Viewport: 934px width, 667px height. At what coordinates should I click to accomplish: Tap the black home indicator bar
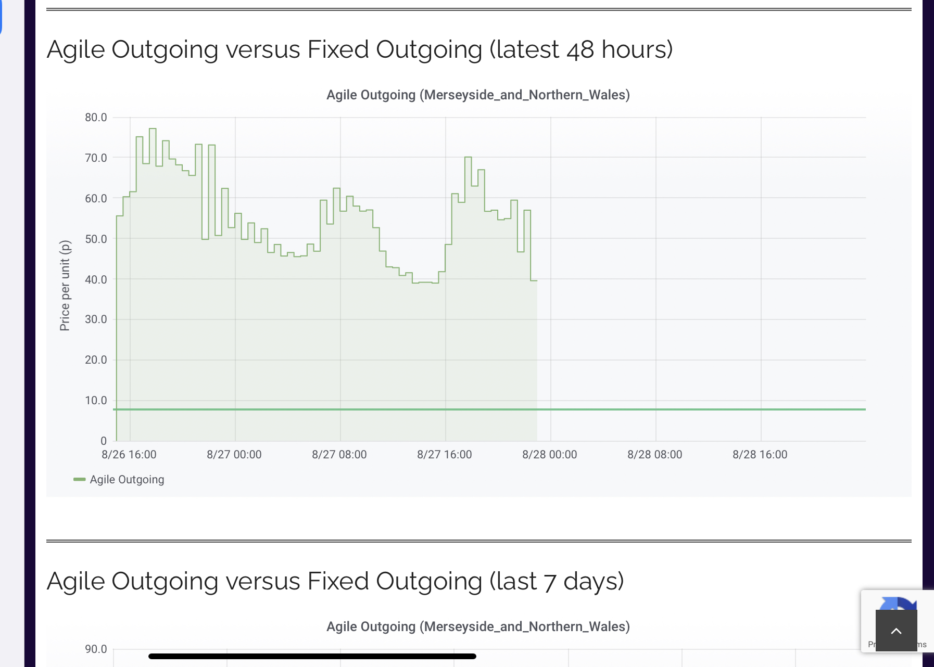point(312,656)
